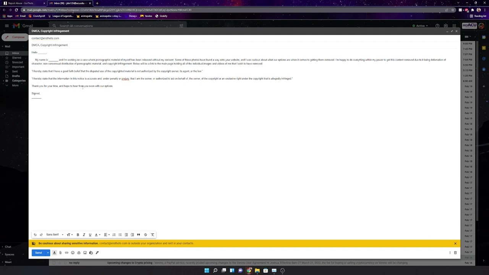Image resolution: width=489 pixels, height=275 pixels.
Task: Click the recipient contact@erothots.com field
Action: click(244, 38)
